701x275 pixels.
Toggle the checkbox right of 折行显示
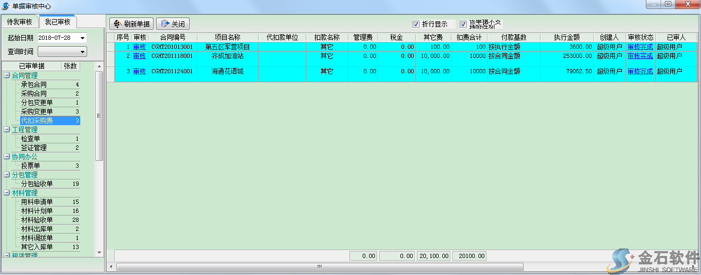click(x=463, y=24)
